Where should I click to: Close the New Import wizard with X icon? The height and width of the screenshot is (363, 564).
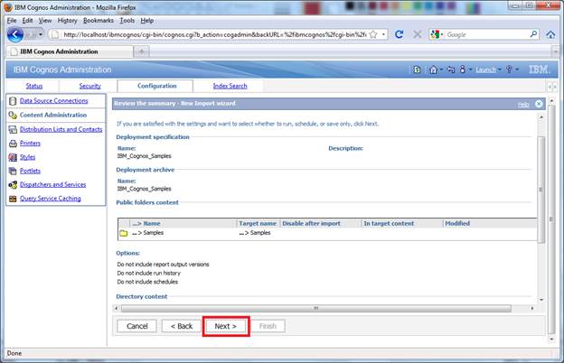(539, 104)
